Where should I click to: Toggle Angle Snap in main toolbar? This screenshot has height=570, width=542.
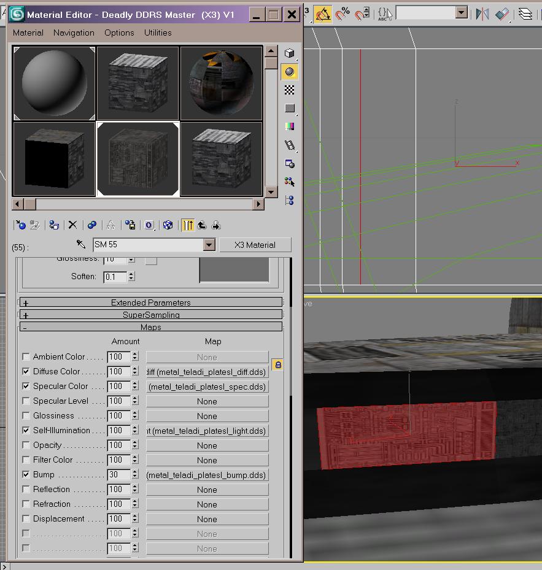pos(323,13)
